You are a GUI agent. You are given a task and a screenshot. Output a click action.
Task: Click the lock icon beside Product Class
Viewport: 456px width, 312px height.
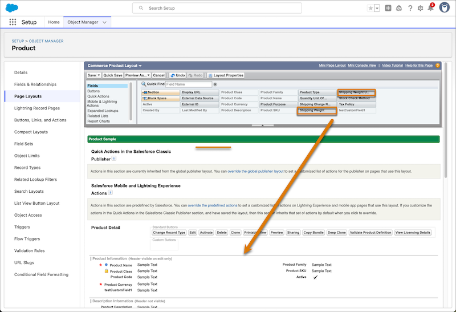(x=107, y=271)
